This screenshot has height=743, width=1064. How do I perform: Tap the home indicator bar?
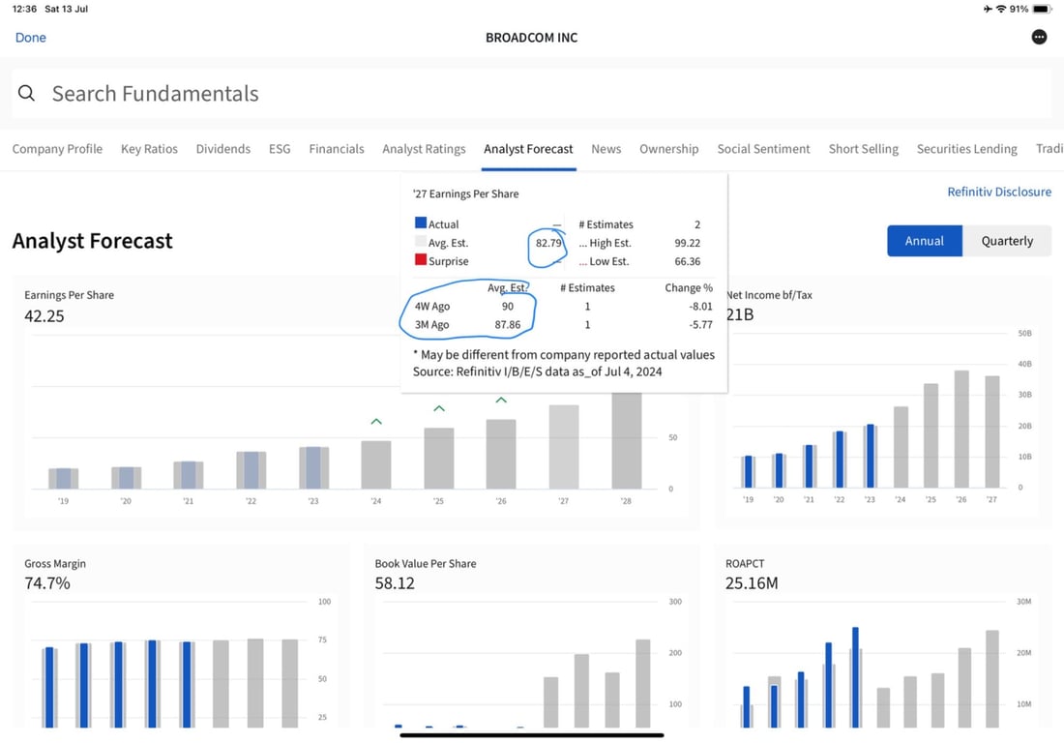[x=531, y=735]
